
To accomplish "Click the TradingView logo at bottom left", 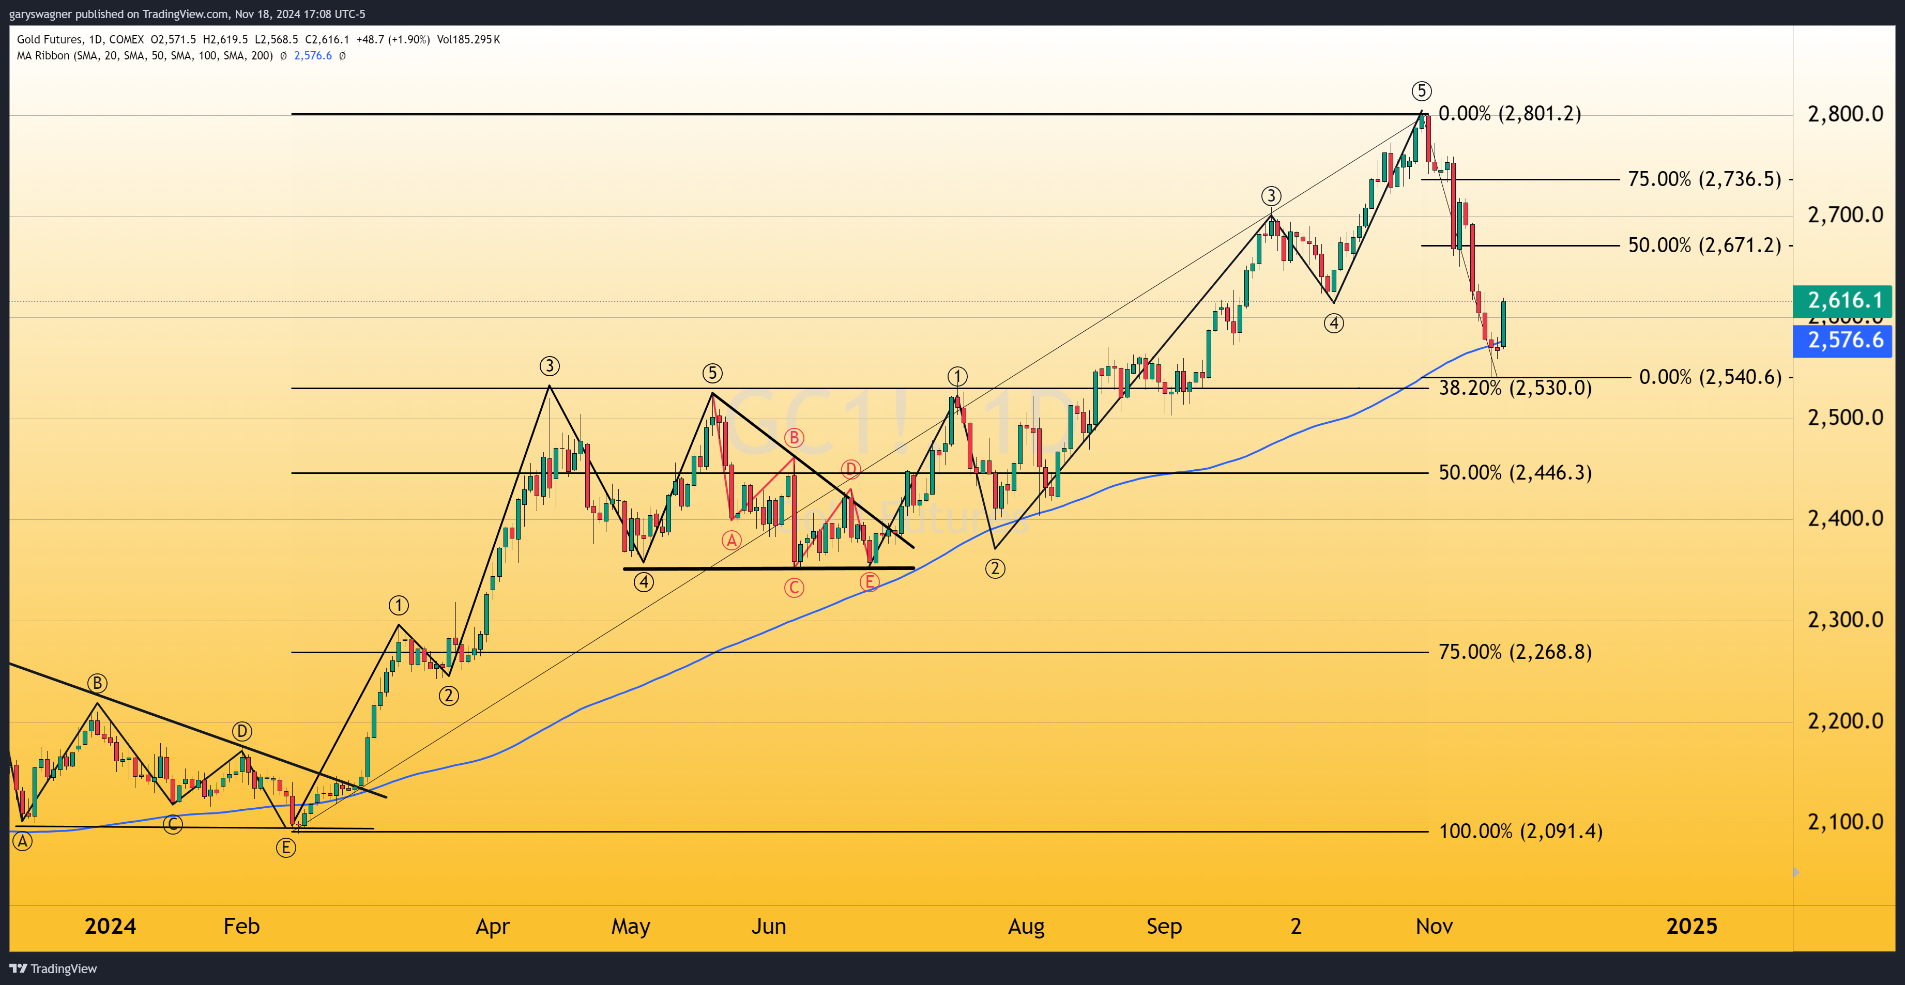I will 53,969.
